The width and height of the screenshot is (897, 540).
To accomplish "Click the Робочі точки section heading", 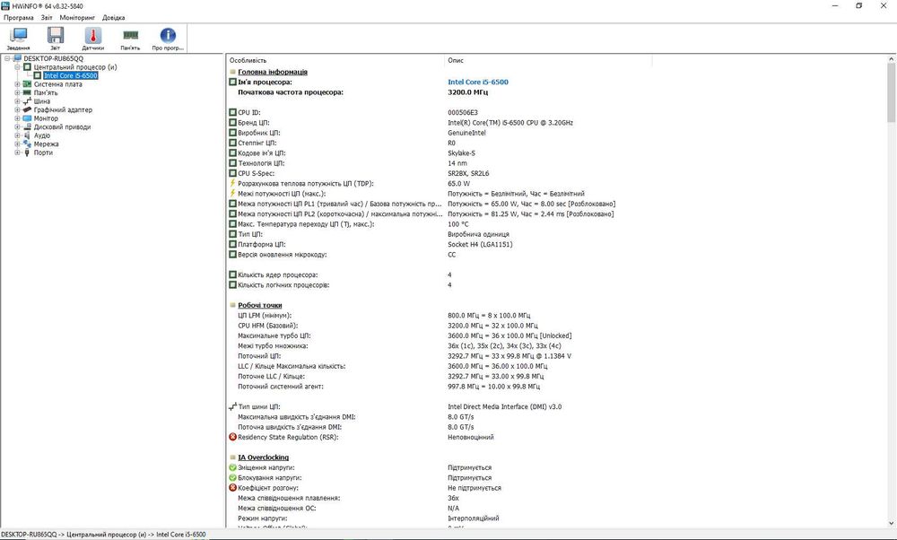I will click(260, 306).
